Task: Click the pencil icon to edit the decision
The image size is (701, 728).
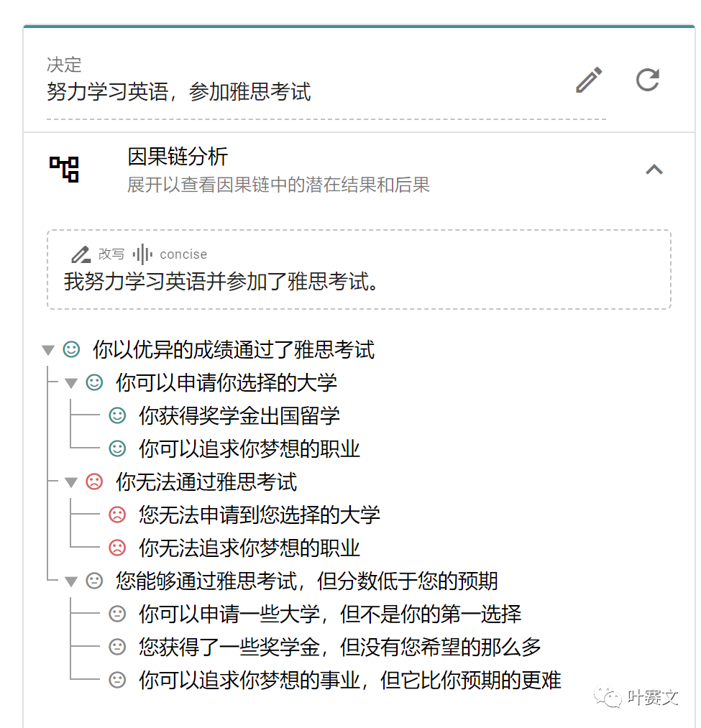Action: pyautogui.click(x=589, y=80)
